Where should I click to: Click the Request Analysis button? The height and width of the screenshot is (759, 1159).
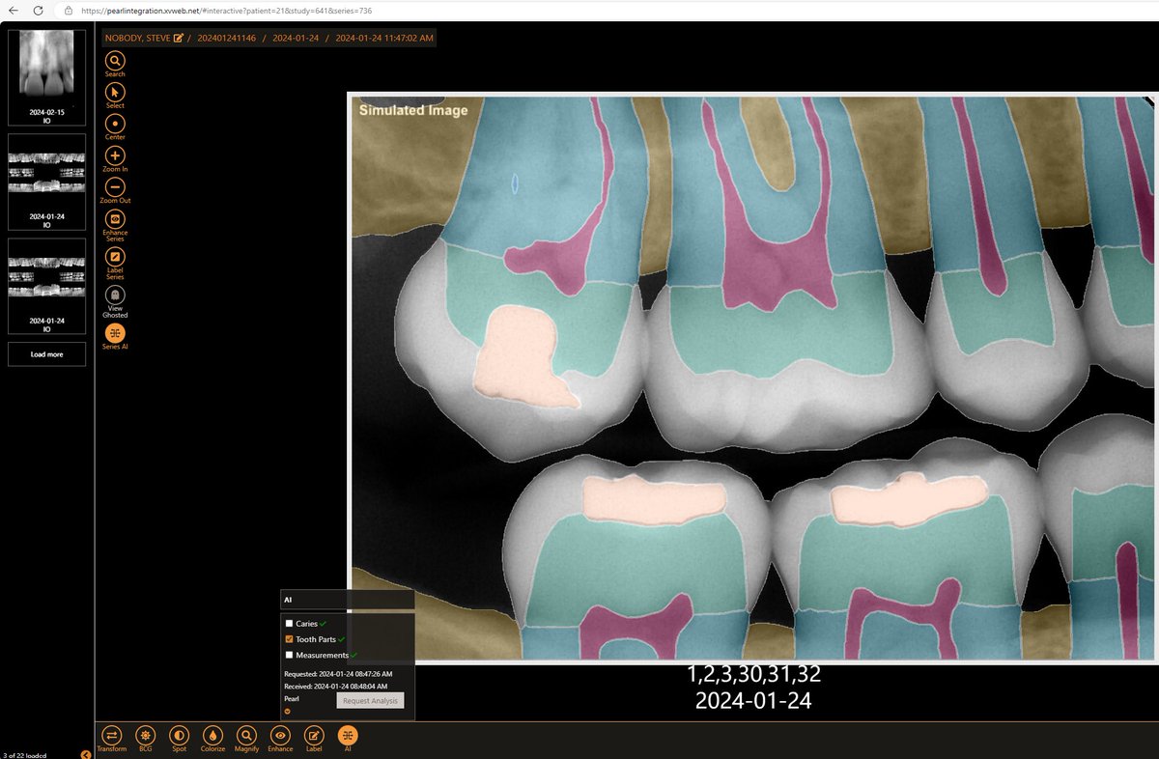370,700
